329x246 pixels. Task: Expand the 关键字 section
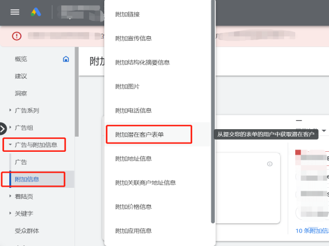(10, 213)
